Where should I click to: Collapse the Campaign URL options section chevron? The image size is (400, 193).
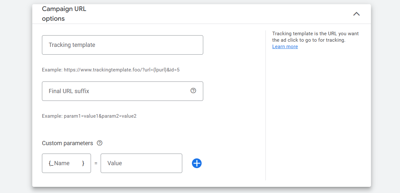coord(356,14)
